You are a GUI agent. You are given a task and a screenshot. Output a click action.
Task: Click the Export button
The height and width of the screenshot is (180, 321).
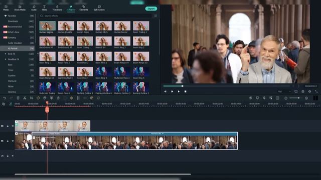pos(151,8)
